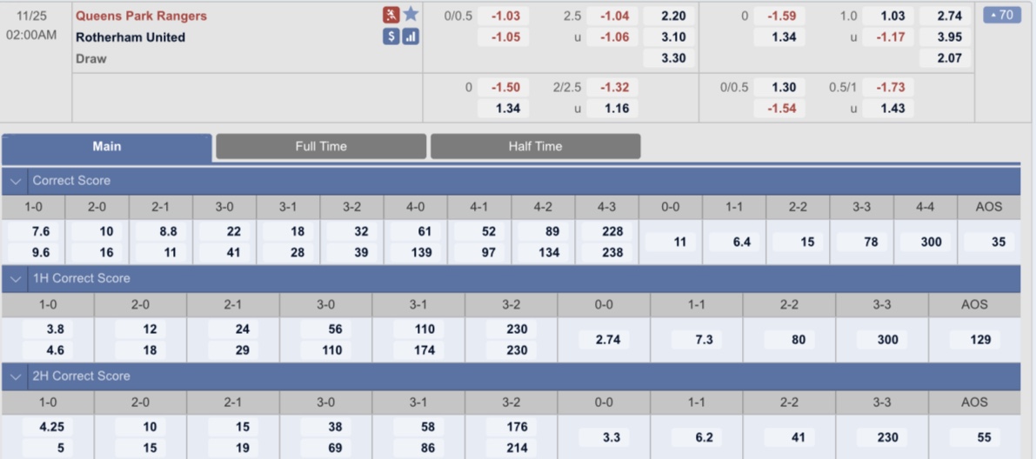Choose 2H correct score AOS odds 55
This screenshot has height=459, width=1036.
click(x=974, y=437)
